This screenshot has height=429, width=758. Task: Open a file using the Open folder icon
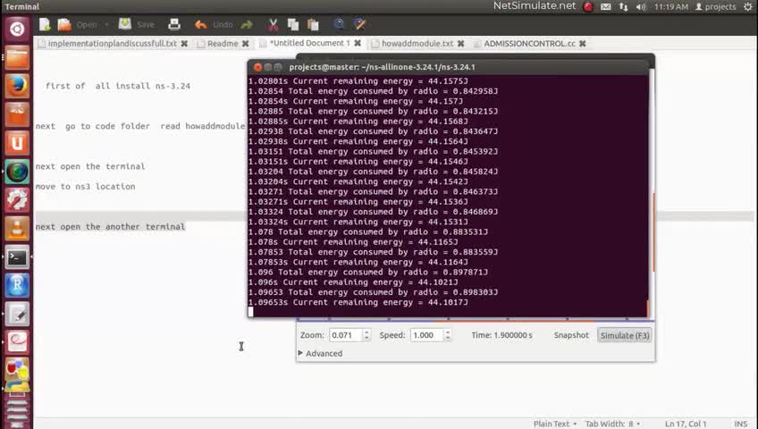point(64,24)
